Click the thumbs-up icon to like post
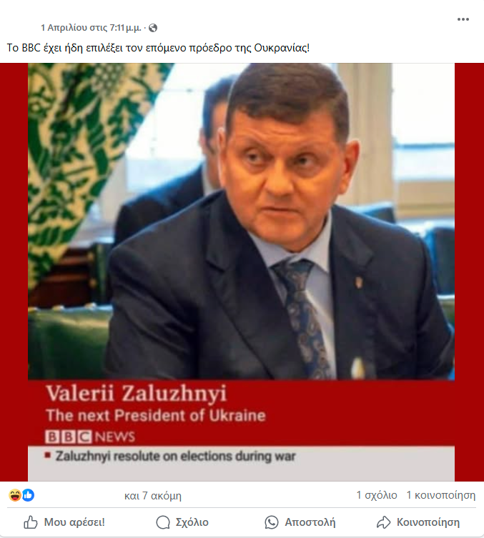 pos(30,522)
